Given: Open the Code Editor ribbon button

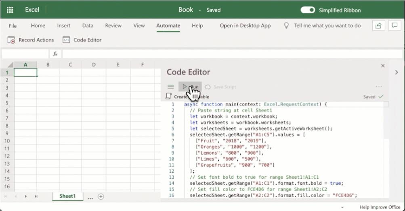Looking at the screenshot, I should click(66, 40).
